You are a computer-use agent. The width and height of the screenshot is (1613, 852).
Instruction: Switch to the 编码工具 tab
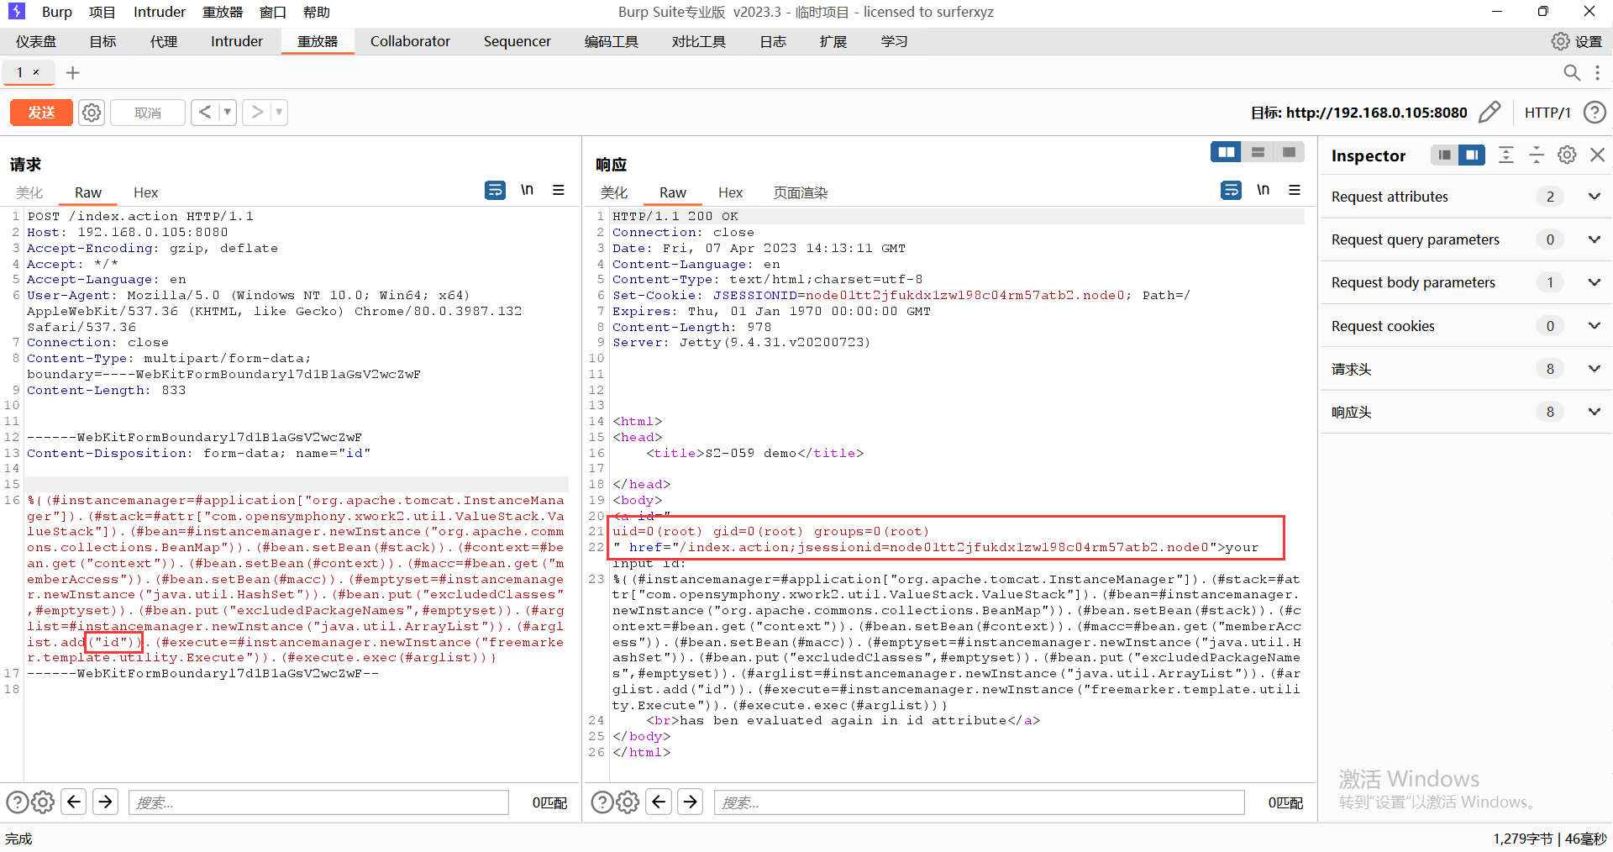(612, 41)
